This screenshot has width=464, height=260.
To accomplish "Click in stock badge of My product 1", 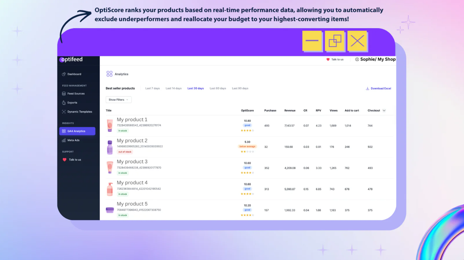I will pos(123,131).
